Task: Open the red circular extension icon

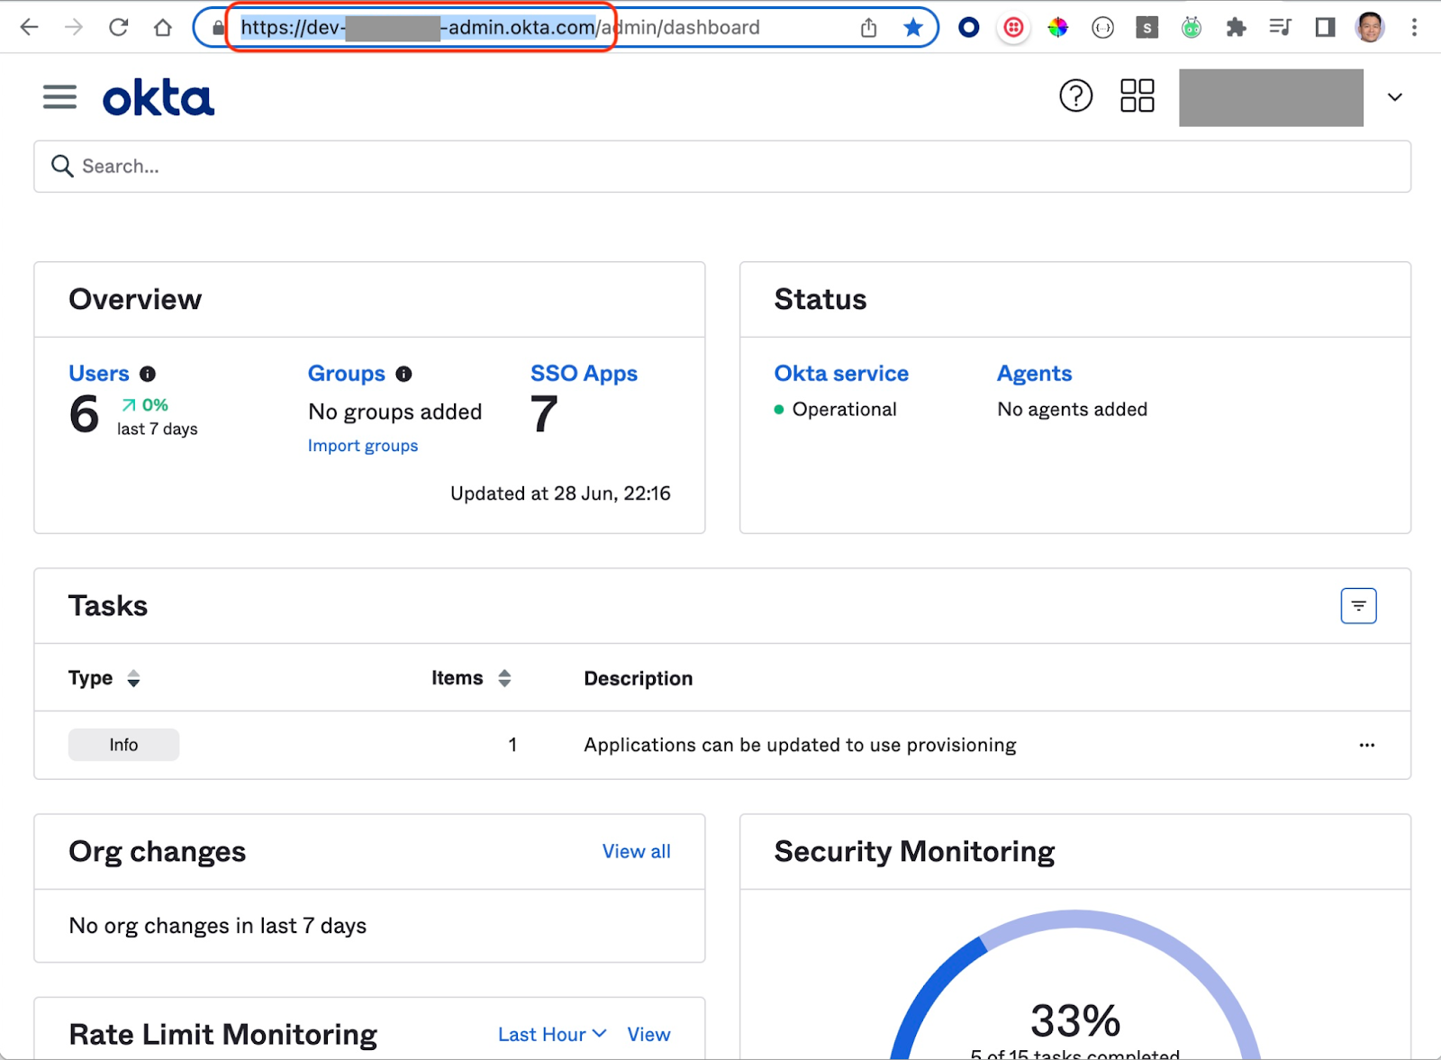Action: pyautogui.click(x=1014, y=28)
